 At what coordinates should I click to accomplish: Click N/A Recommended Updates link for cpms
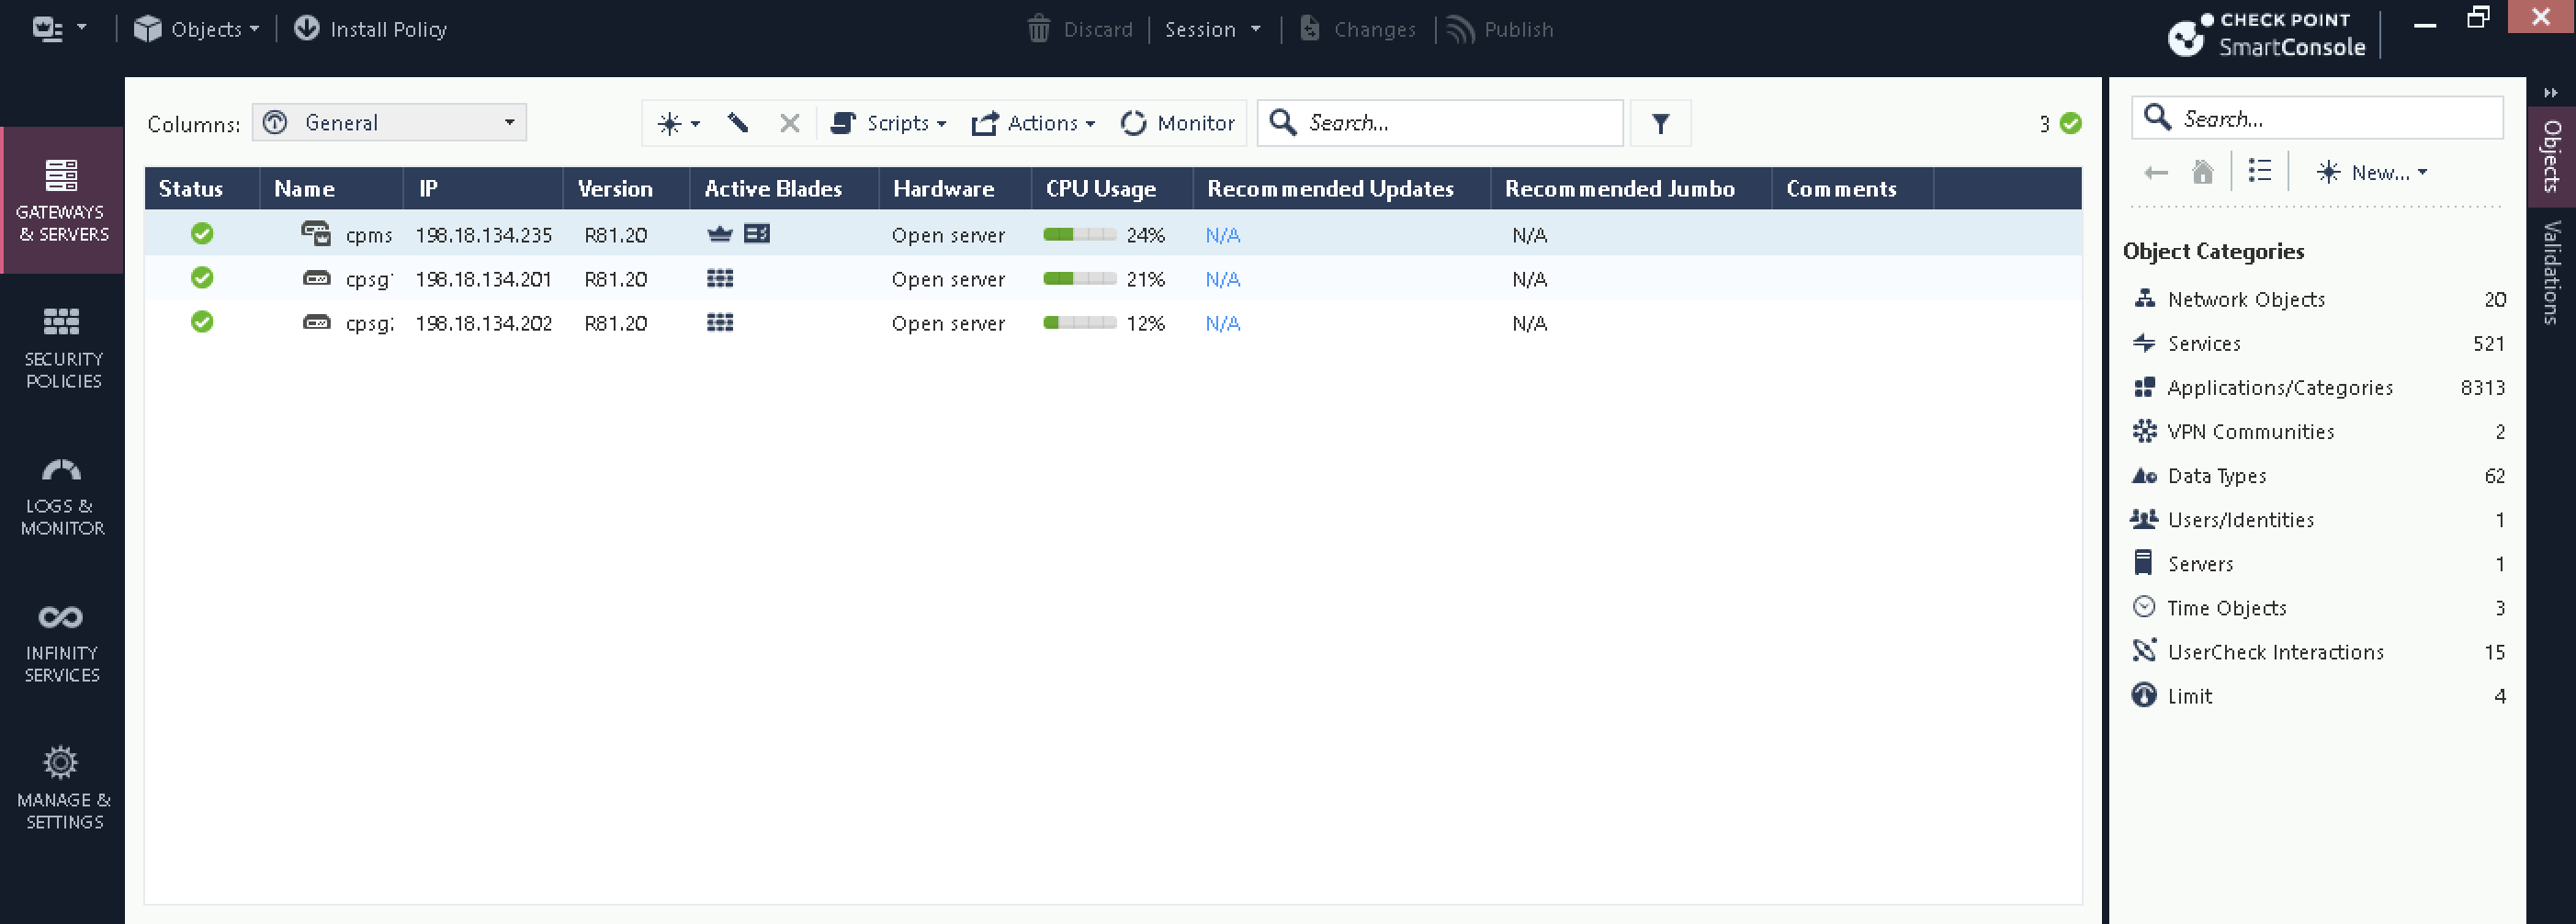[x=1222, y=235]
